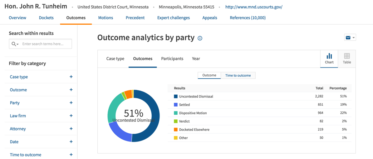
Task: Open dropdown arrow beside the envelope
Action: coord(353,38)
